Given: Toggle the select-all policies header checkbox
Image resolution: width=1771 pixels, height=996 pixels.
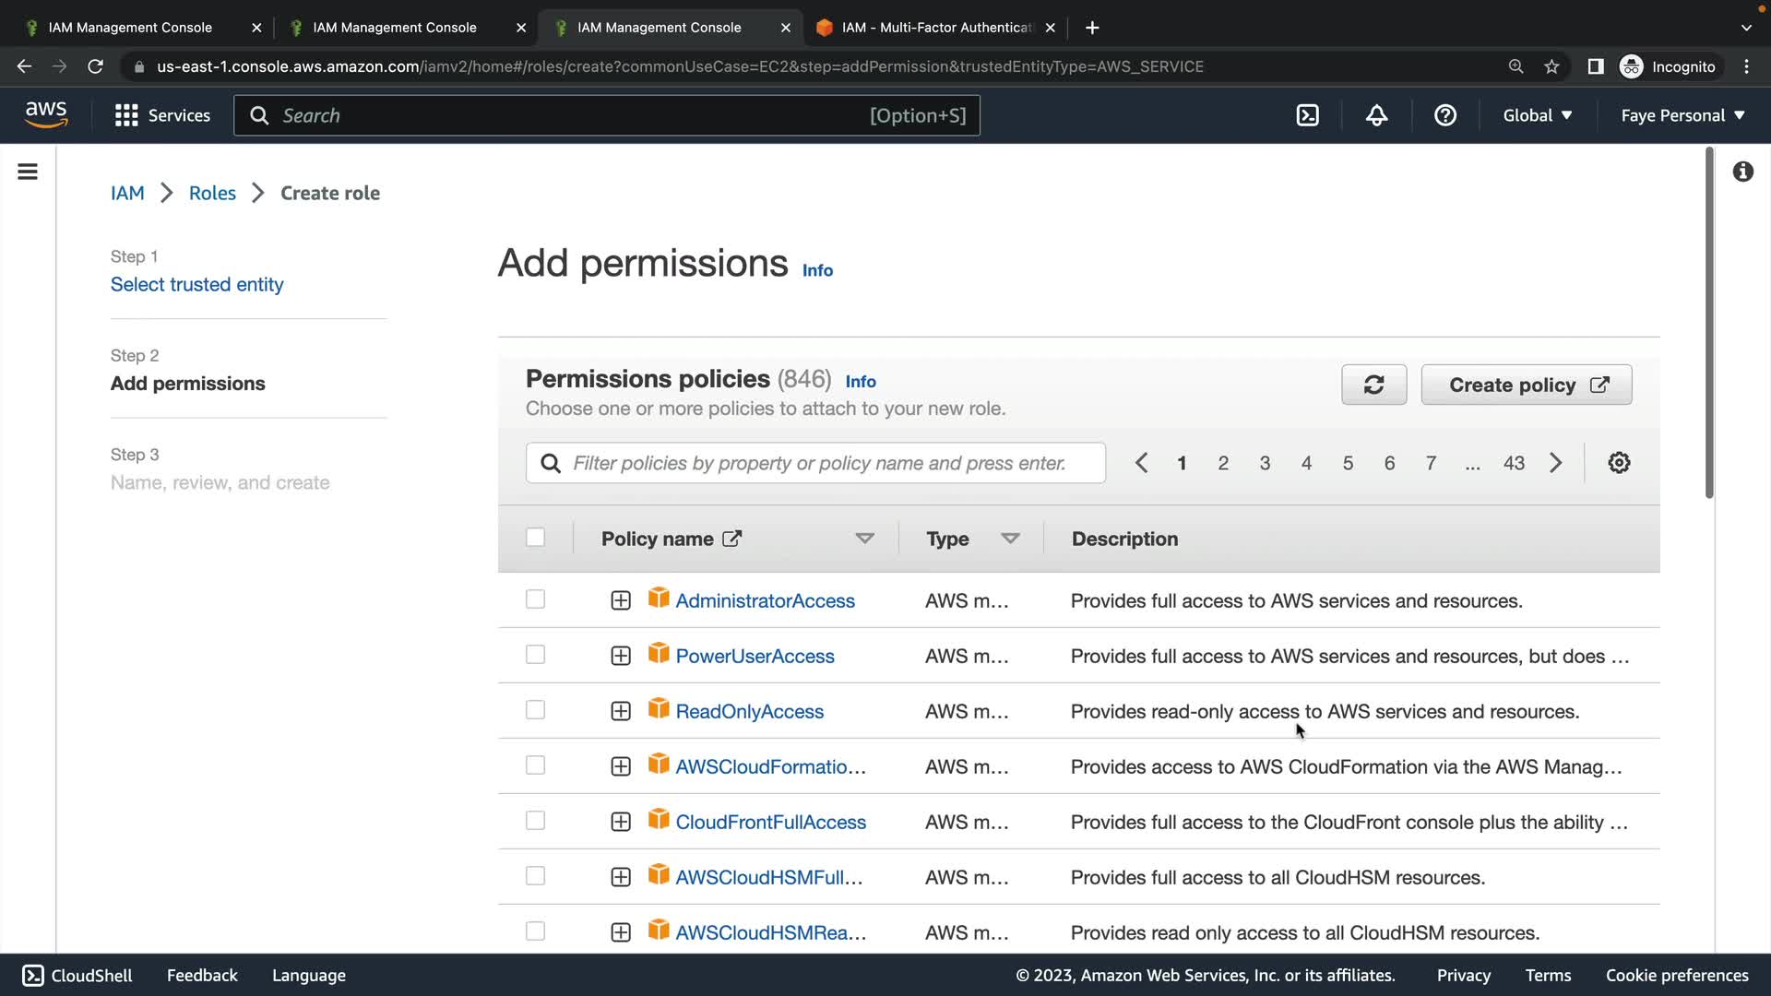Looking at the screenshot, I should [535, 538].
